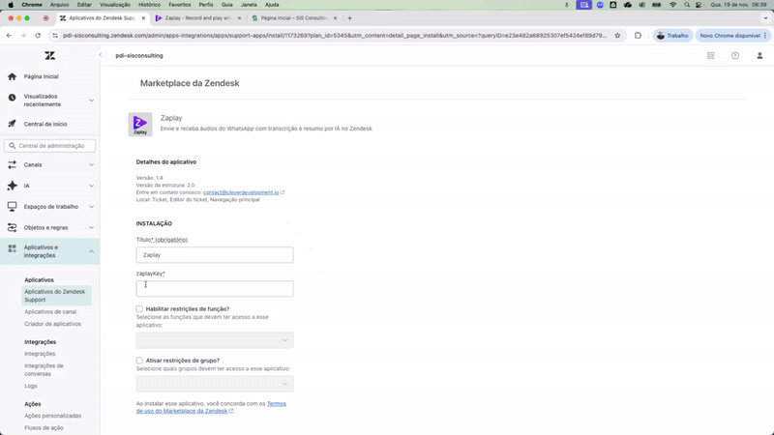Open the Histórico menu
Viewport: 774px width, 435px height.
pos(150,5)
